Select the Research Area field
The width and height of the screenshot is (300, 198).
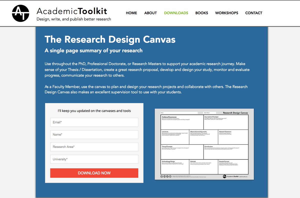pyautogui.click(x=94, y=147)
